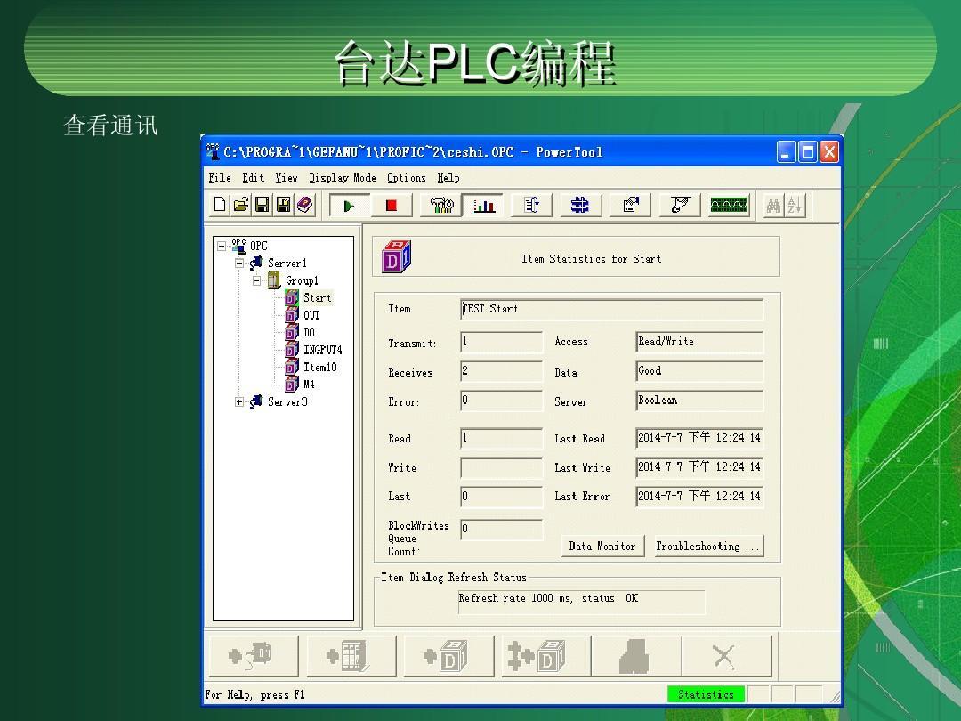The width and height of the screenshot is (961, 721).
Task: Stop the driver with red square button
Action: pos(391,206)
